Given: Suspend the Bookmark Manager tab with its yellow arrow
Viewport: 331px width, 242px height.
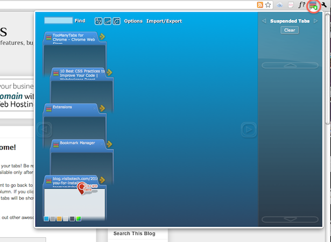Looking at the screenshot, I should [109, 144].
